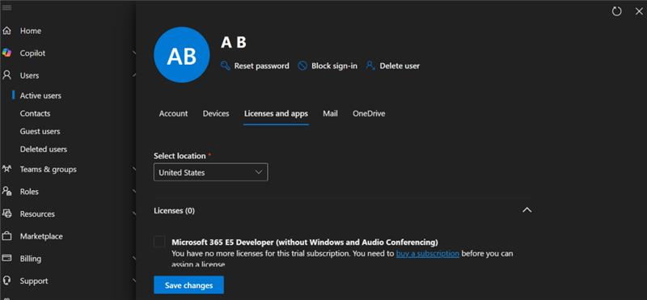Collapse the Users menu chevron

point(134,75)
